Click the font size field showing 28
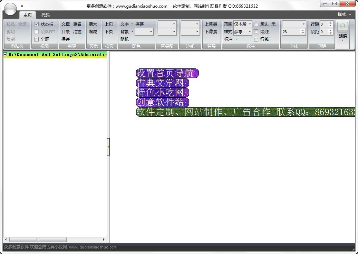 (x=291, y=32)
